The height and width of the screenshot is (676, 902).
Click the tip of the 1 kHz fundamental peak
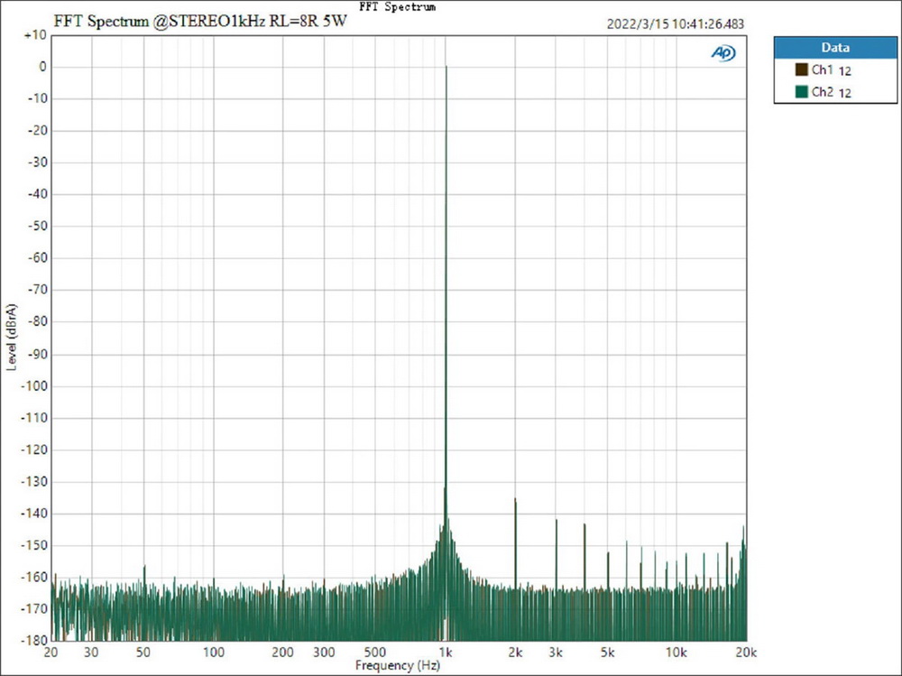click(x=446, y=67)
